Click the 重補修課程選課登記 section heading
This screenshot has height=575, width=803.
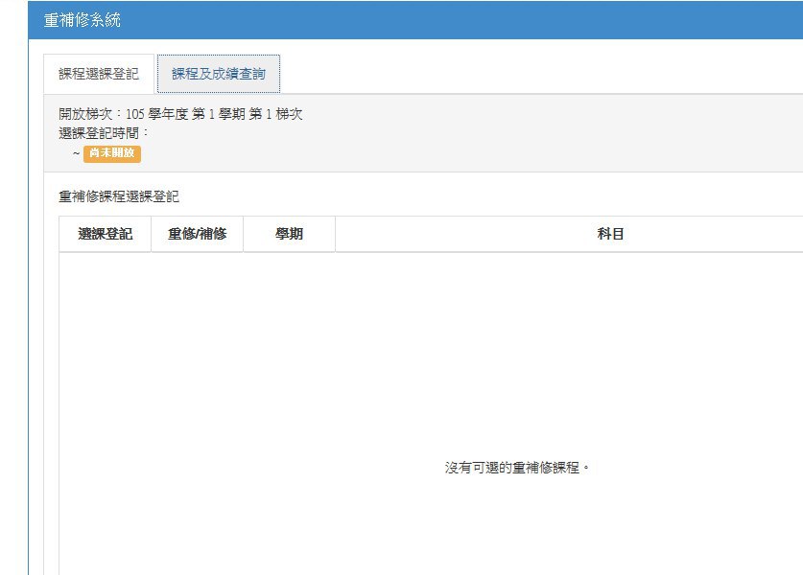[118, 196]
